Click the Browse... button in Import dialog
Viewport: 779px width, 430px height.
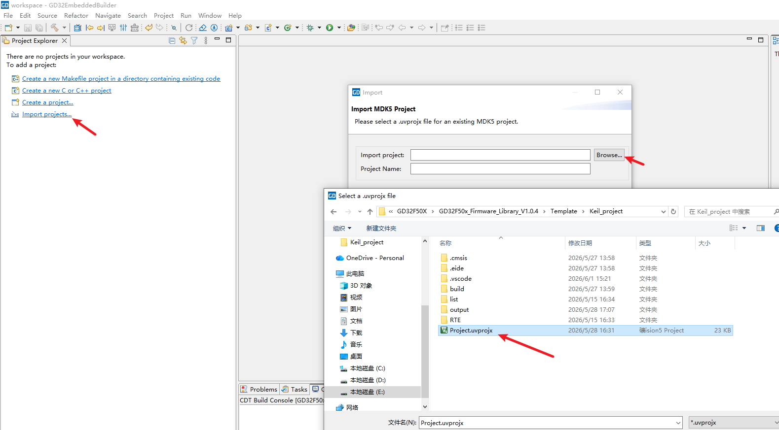(609, 155)
